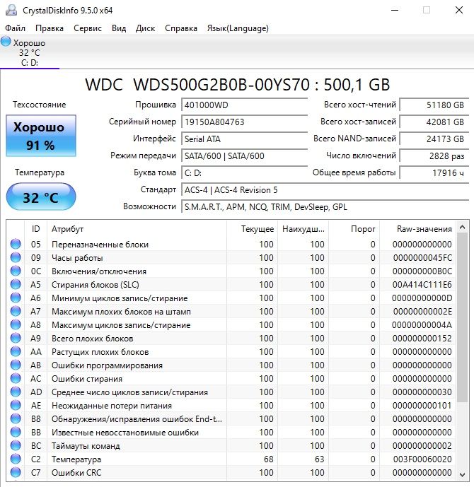Image resolution: width=474 pixels, height=487 pixels.
Task: Click the Интерфейс field Serial ATA
Action: (244, 139)
